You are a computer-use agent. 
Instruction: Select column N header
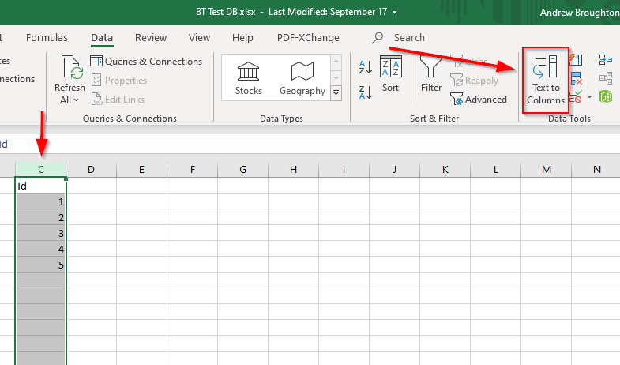tap(596, 170)
